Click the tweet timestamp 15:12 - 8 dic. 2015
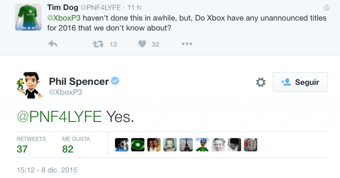Screen dimensions: 340x178 tap(47, 170)
